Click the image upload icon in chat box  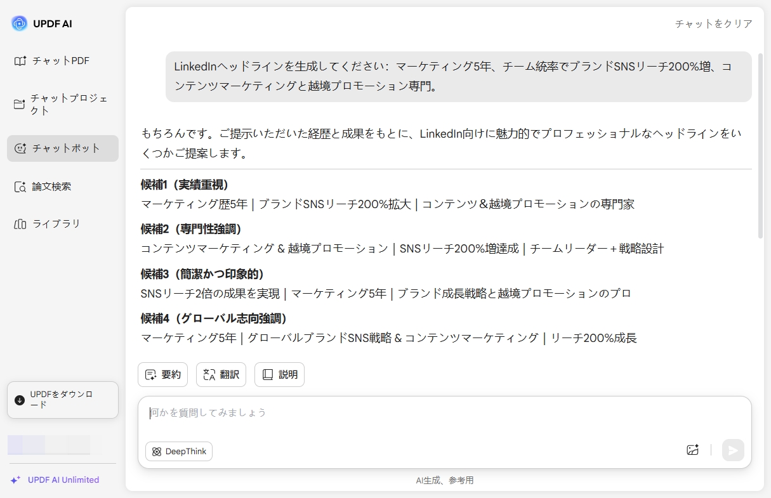[692, 450]
